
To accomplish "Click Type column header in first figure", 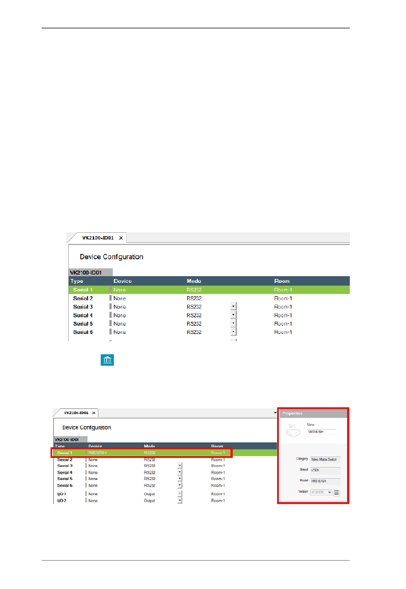I will (77, 281).
